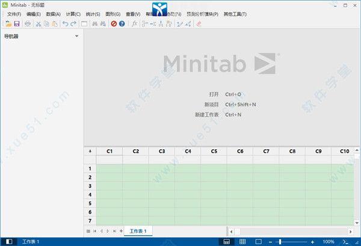Click the horizontal scrollbar right arrow
The height and width of the screenshot is (246, 361).
[x=350, y=232]
